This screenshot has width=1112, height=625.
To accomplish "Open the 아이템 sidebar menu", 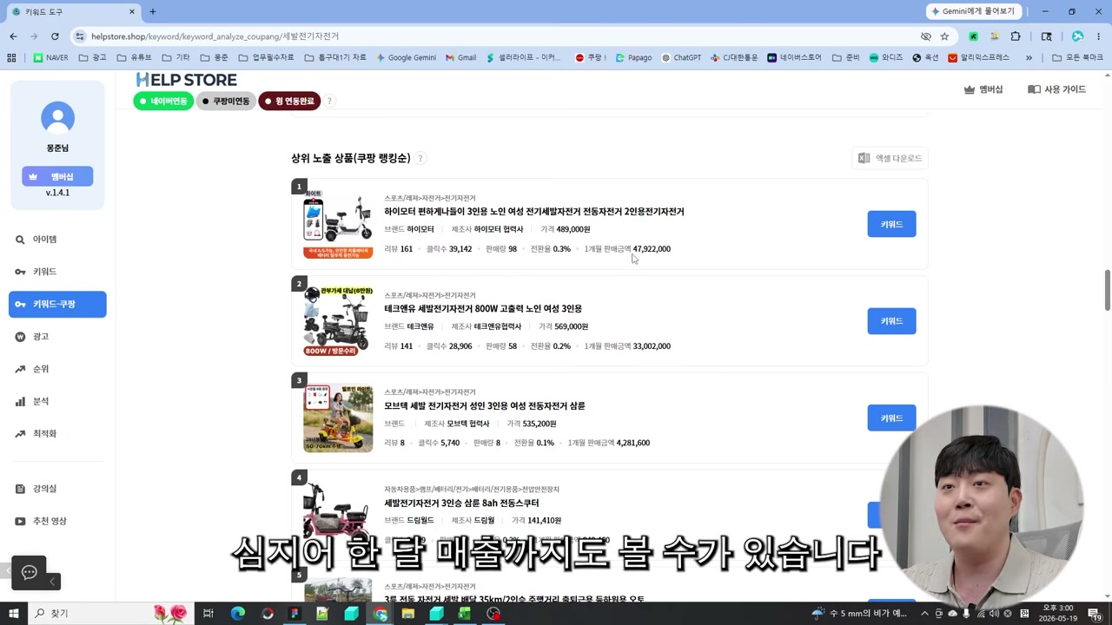I will pos(57,240).
